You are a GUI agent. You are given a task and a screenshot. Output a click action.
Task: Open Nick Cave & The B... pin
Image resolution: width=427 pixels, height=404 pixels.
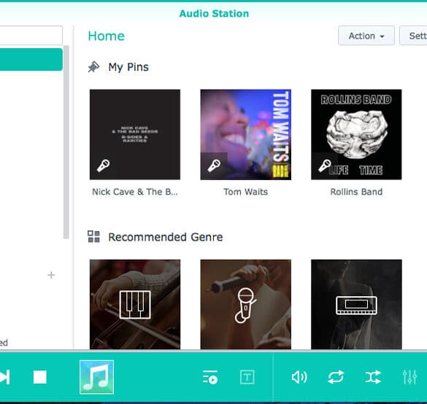coord(135,135)
